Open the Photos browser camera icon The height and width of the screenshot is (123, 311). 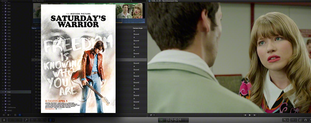[x=306, y=120]
